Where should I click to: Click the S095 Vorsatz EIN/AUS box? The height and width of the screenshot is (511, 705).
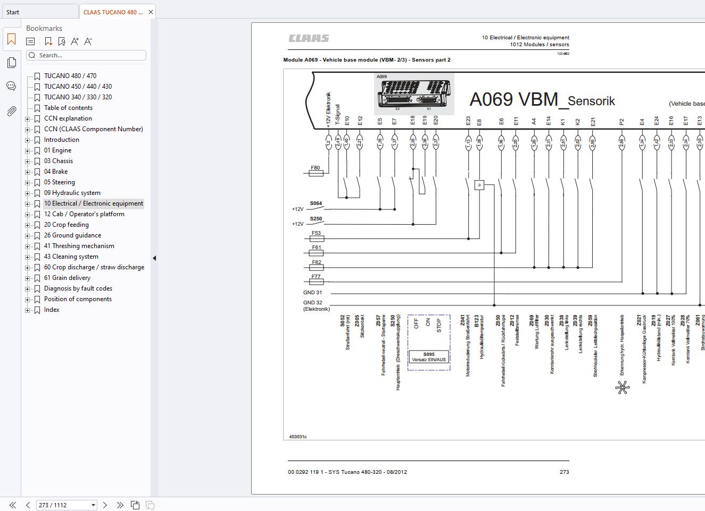(x=429, y=357)
